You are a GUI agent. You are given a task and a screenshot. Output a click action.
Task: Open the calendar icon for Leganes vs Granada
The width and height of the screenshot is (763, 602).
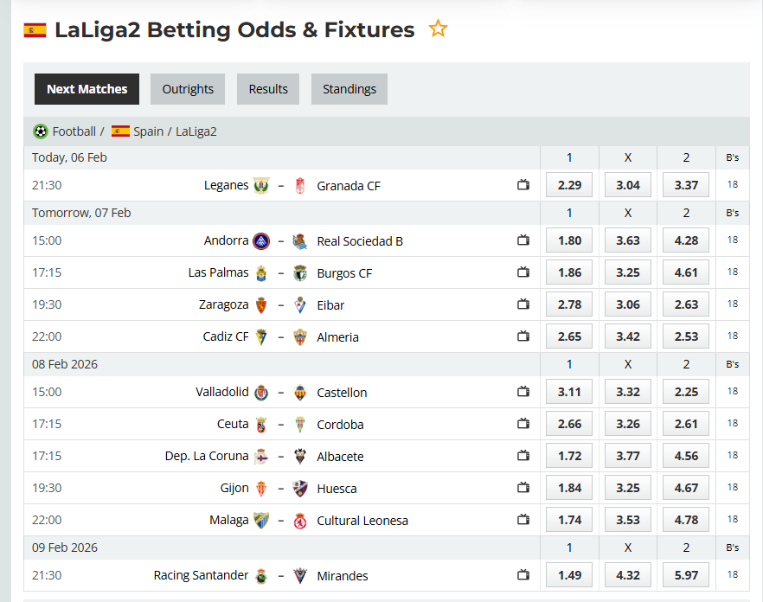[523, 185]
